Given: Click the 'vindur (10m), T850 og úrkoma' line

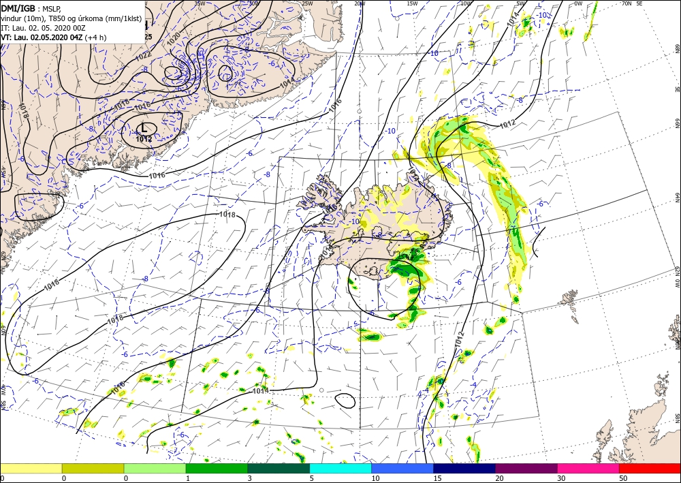Looking at the screenshot, I should coord(72,18).
